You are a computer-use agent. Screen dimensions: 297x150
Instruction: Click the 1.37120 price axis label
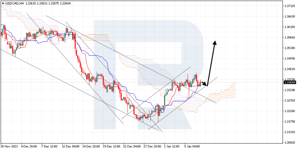pyautogui.click(x=289, y=6)
